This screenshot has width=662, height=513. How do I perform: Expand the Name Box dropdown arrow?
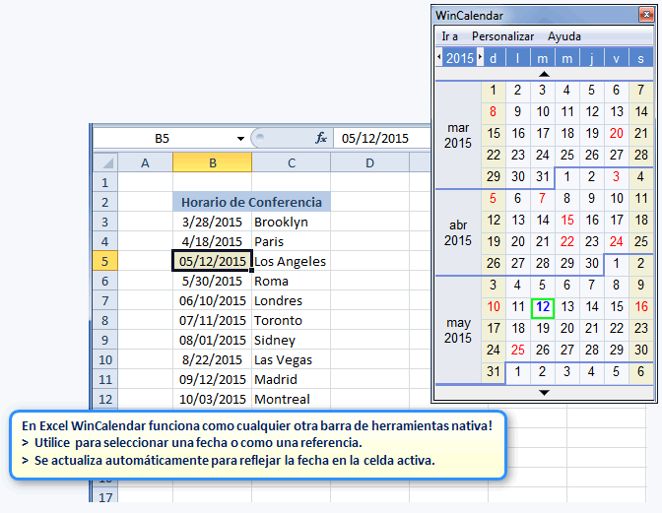tap(240, 139)
